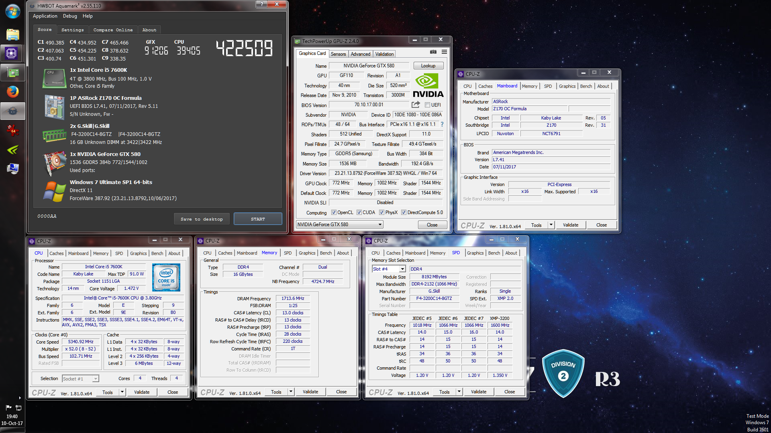Open Bench tab in the CPU-Z Mainboard window
This screenshot has width=771, height=433.
coord(586,86)
